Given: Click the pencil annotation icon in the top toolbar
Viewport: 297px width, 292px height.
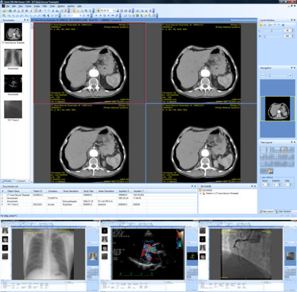Looking at the screenshot, I should pos(31,11).
